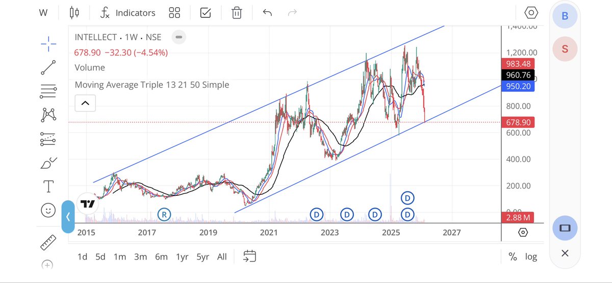This screenshot has height=283, width=612.
Task: Collapse the indicator legend with the up chevron
Action: (85, 104)
